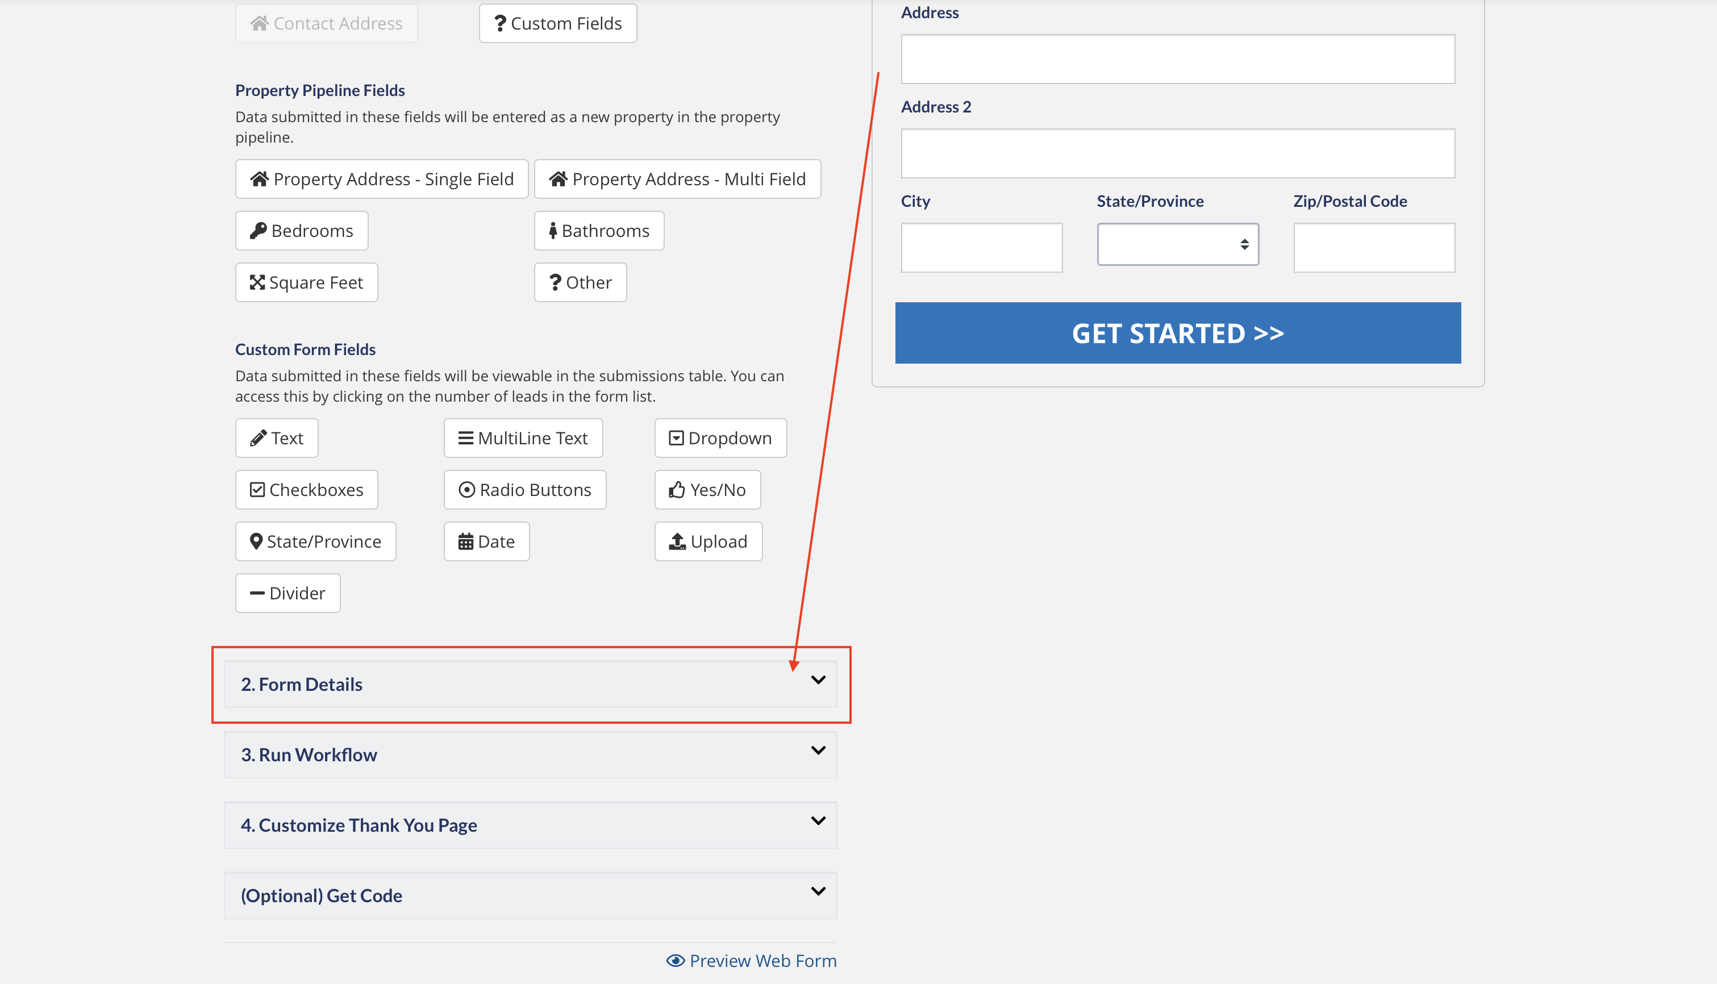Click the key icon on Bedrooms

tap(258, 231)
